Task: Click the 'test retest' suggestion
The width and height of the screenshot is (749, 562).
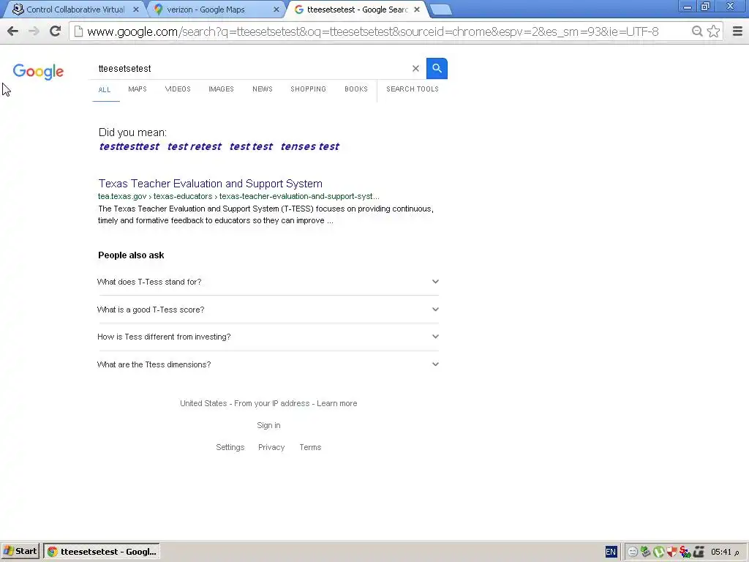Action: (195, 146)
